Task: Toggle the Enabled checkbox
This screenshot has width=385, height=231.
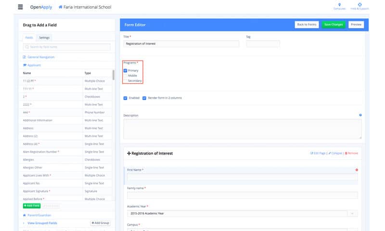Action: (125, 98)
